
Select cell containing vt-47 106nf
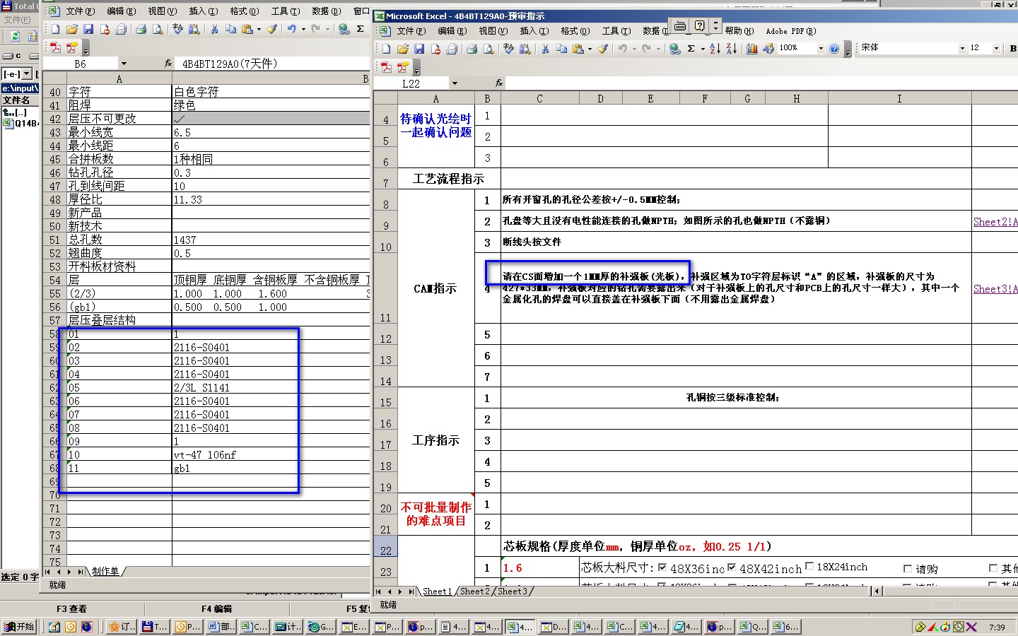[271, 455]
